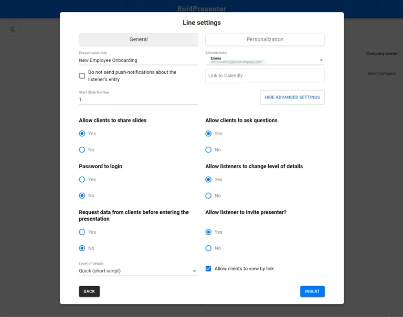
Task: Select Yes for Request data from clients
Action: tap(82, 232)
